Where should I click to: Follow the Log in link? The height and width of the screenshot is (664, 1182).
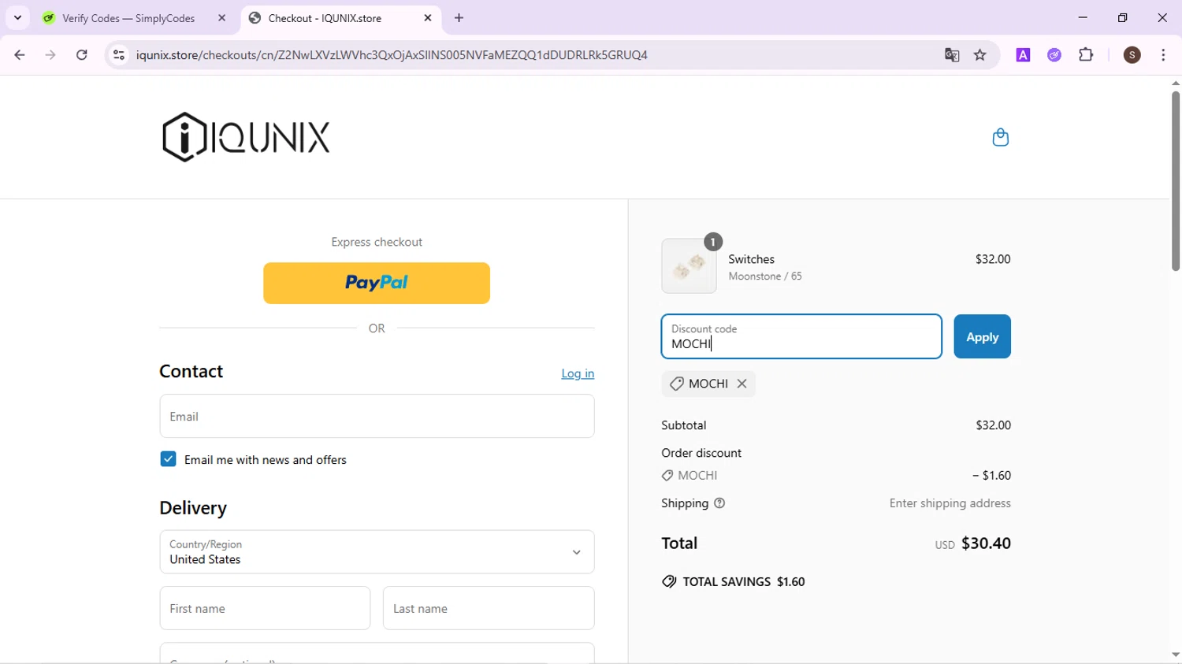pos(578,373)
